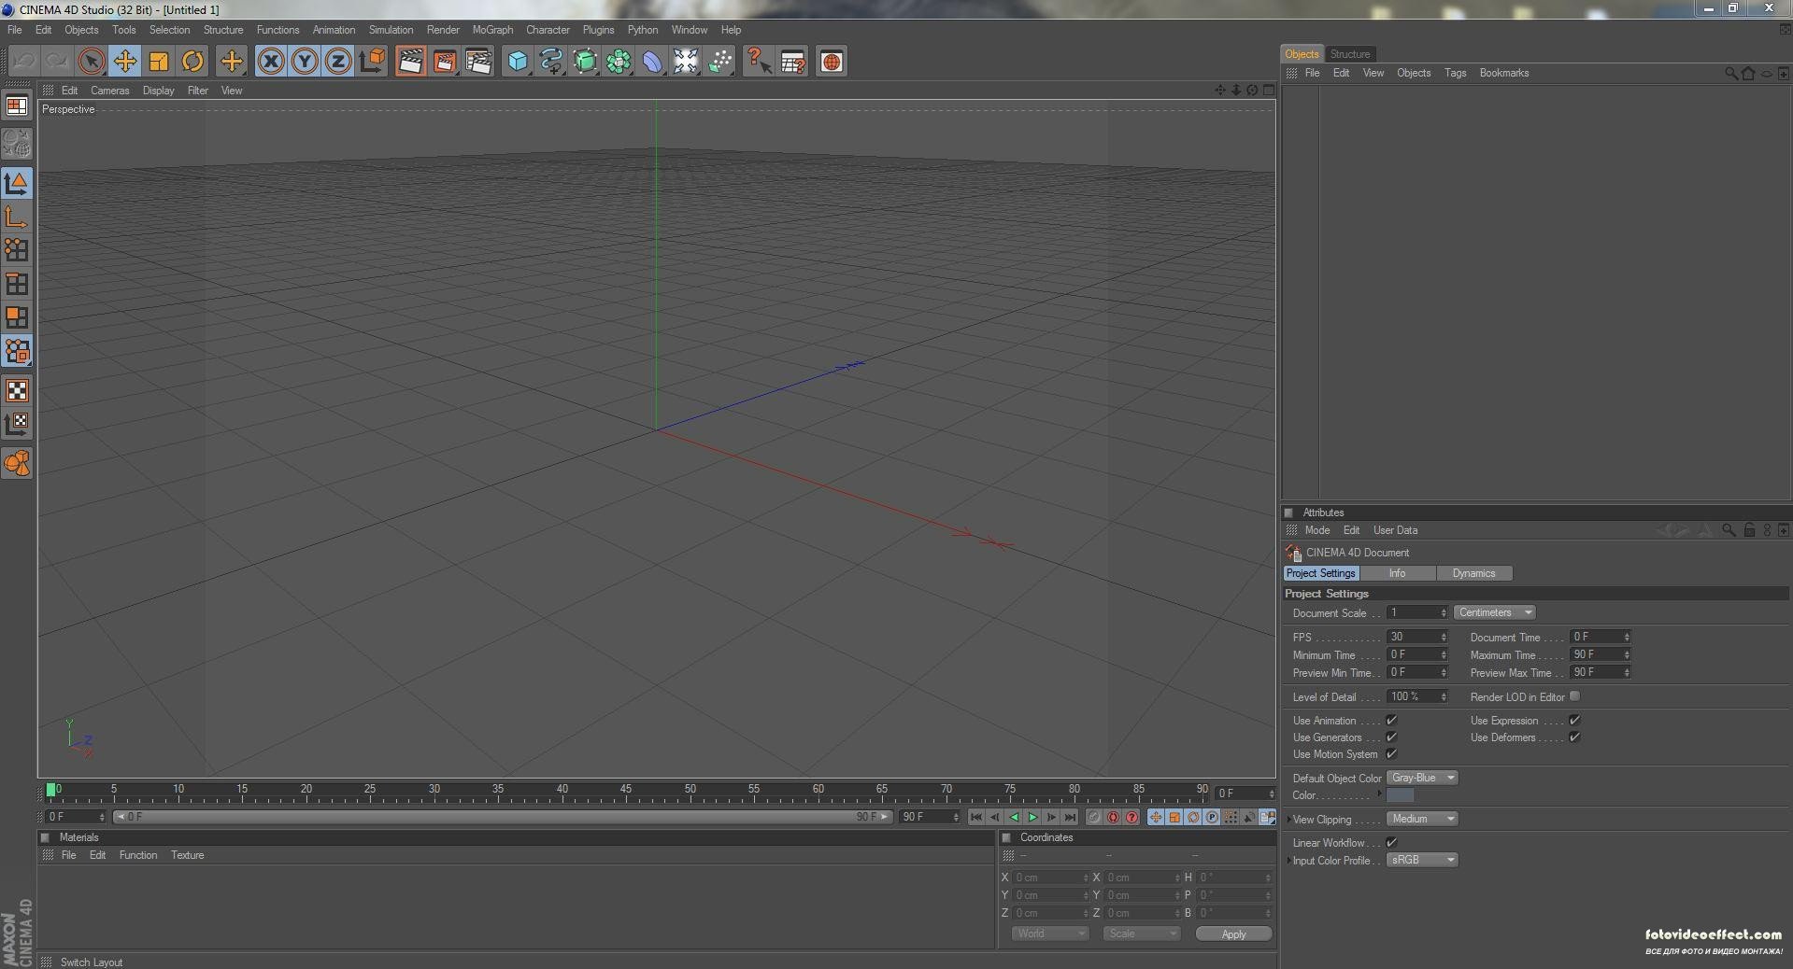Image resolution: width=1793 pixels, height=969 pixels.
Task: Open the layout switcher icon in left sidebar
Action: [x=17, y=105]
